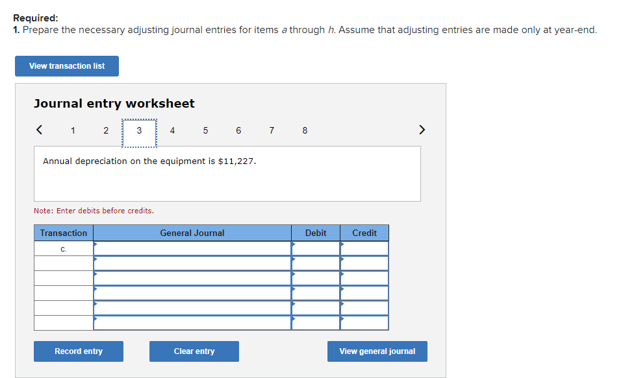The width and height of the screenshot is (625, 378).
Task: Go to transaction tab 2
Action: [106, 130]
